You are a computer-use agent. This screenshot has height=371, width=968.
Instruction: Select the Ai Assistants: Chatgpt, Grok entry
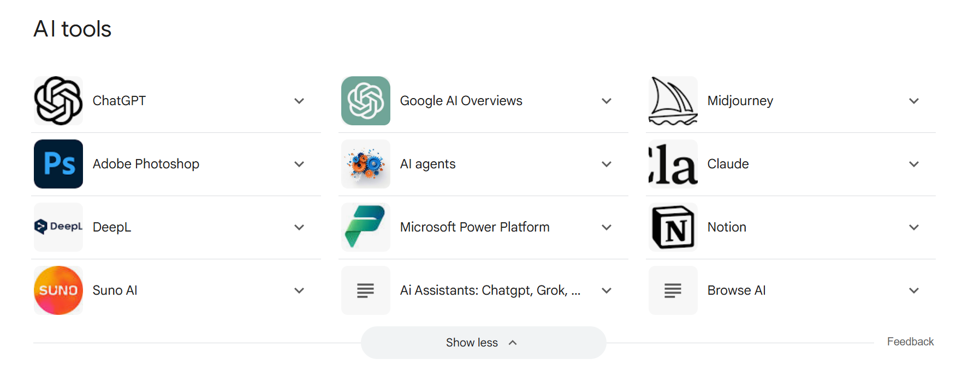click(489, 290)
